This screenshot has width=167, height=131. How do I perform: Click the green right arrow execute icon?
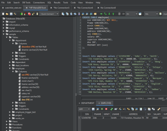pos(101,14)
